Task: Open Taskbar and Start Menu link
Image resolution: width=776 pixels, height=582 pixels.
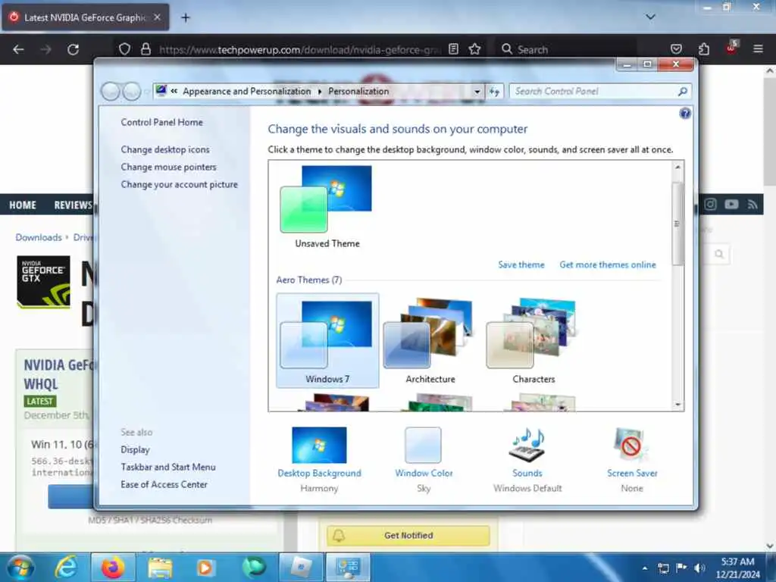Action: click(168, 467)
